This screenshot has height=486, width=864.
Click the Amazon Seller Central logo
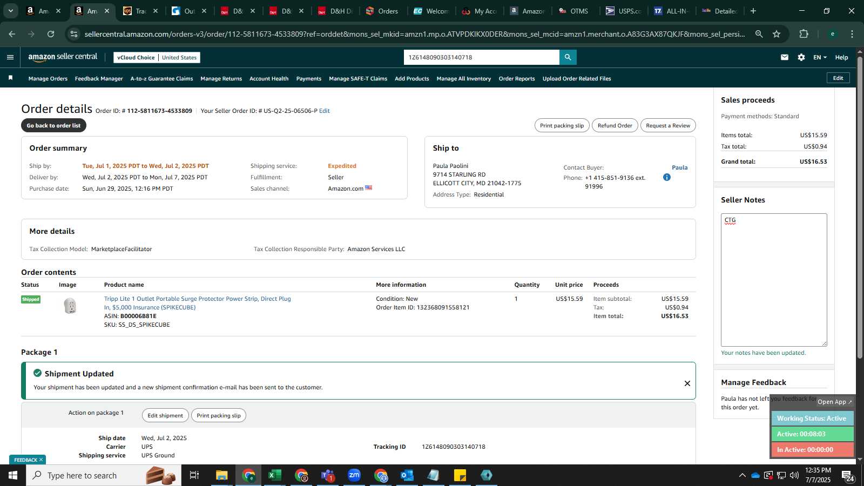pyautogui.click(x=63, y=57)
